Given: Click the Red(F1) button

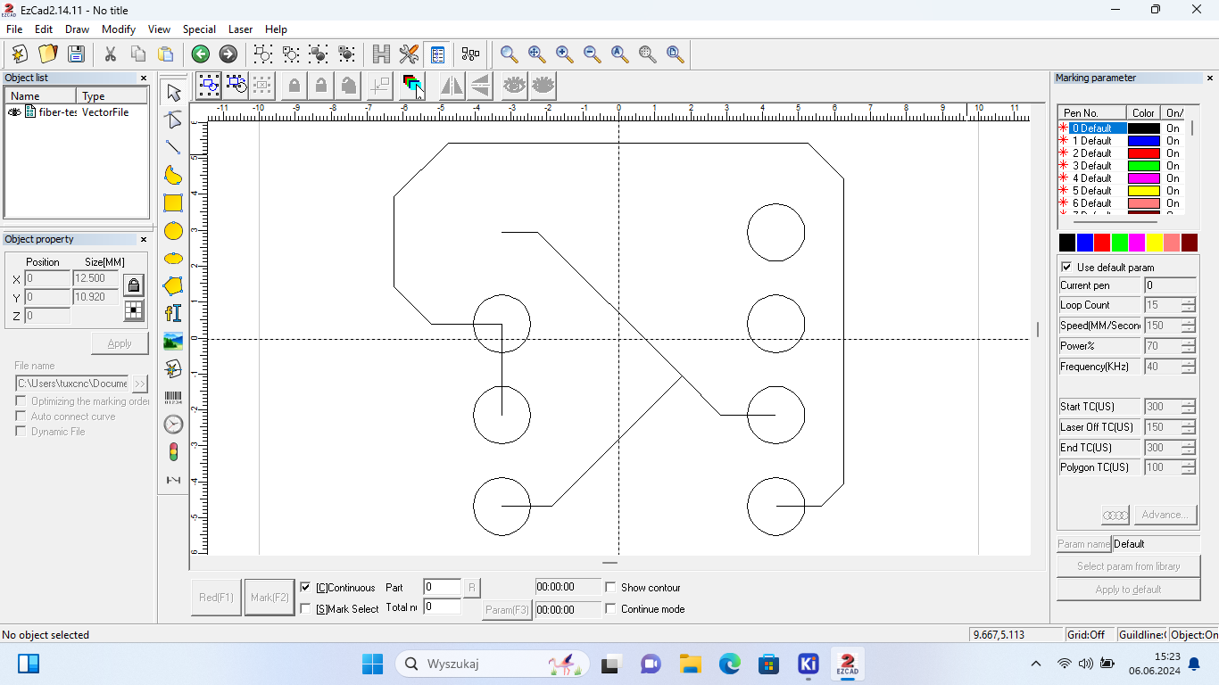Looking at the screenshot, I should pos(216,598).
